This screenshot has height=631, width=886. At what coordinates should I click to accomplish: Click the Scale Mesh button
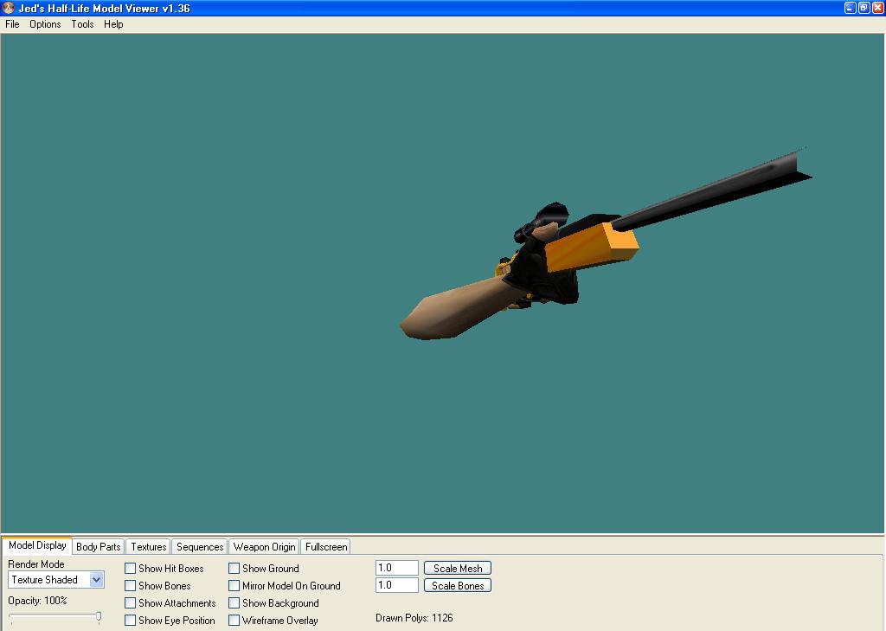tap(458, 568)
